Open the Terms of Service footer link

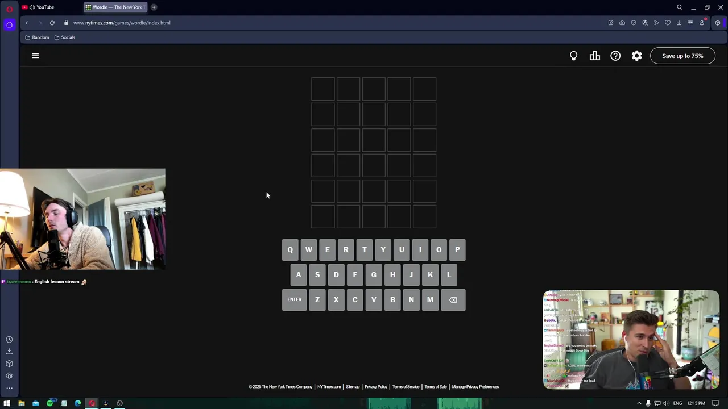[406, 387]
